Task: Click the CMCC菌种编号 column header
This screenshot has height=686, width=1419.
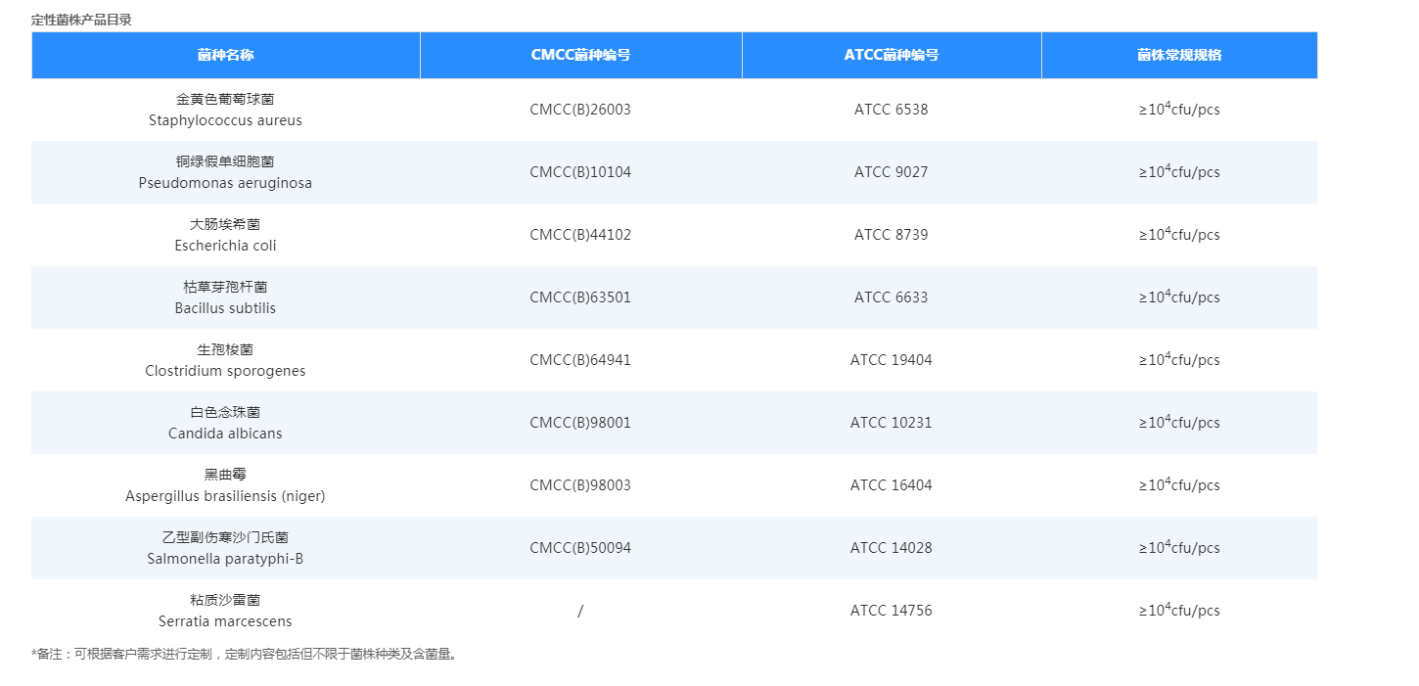Action: tap(580, 55)
